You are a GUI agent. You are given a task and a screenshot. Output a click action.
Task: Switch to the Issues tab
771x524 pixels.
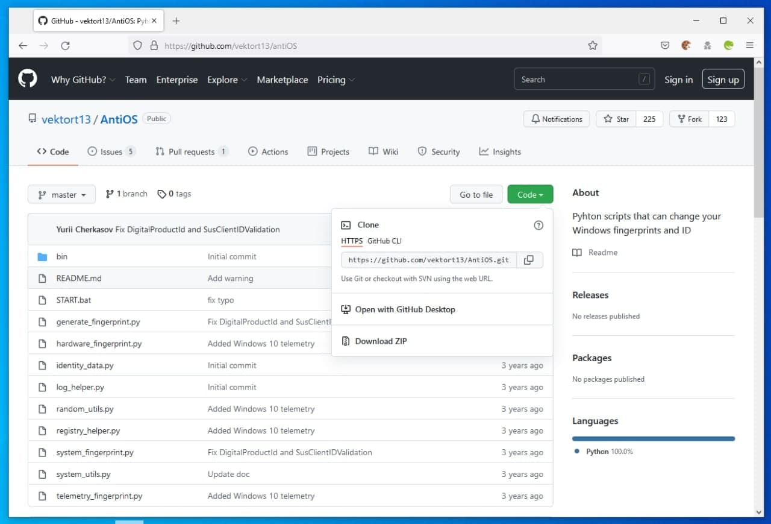coord(111,152)
